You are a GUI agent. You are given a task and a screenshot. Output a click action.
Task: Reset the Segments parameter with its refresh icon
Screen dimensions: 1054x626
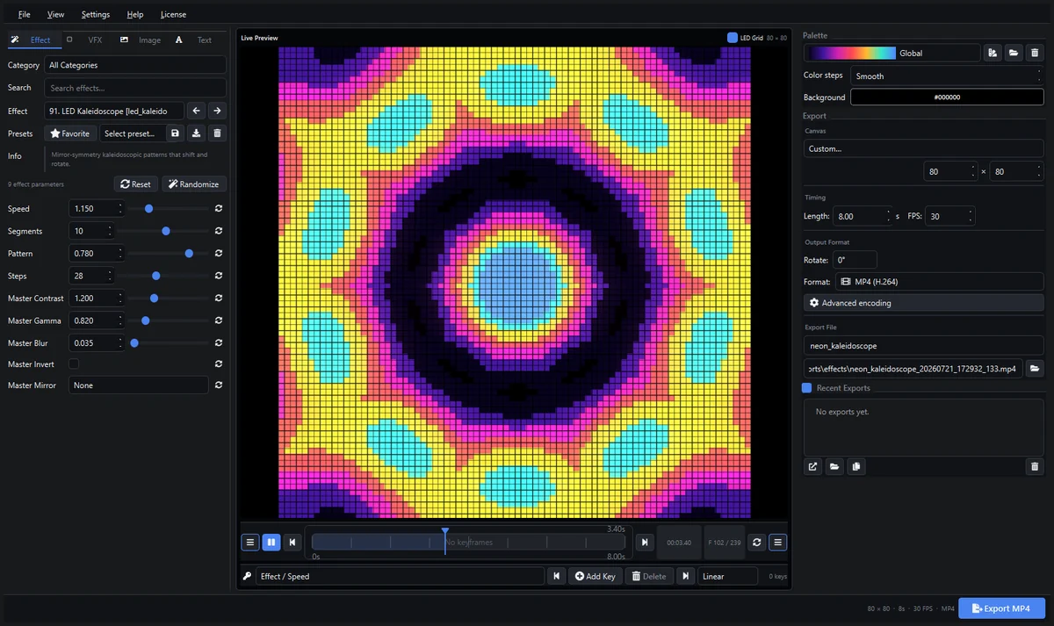click(x=218, y=231)
